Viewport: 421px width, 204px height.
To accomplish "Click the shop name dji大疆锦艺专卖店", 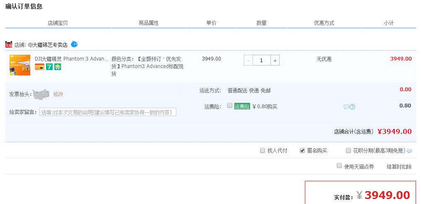I will (48, 45).
